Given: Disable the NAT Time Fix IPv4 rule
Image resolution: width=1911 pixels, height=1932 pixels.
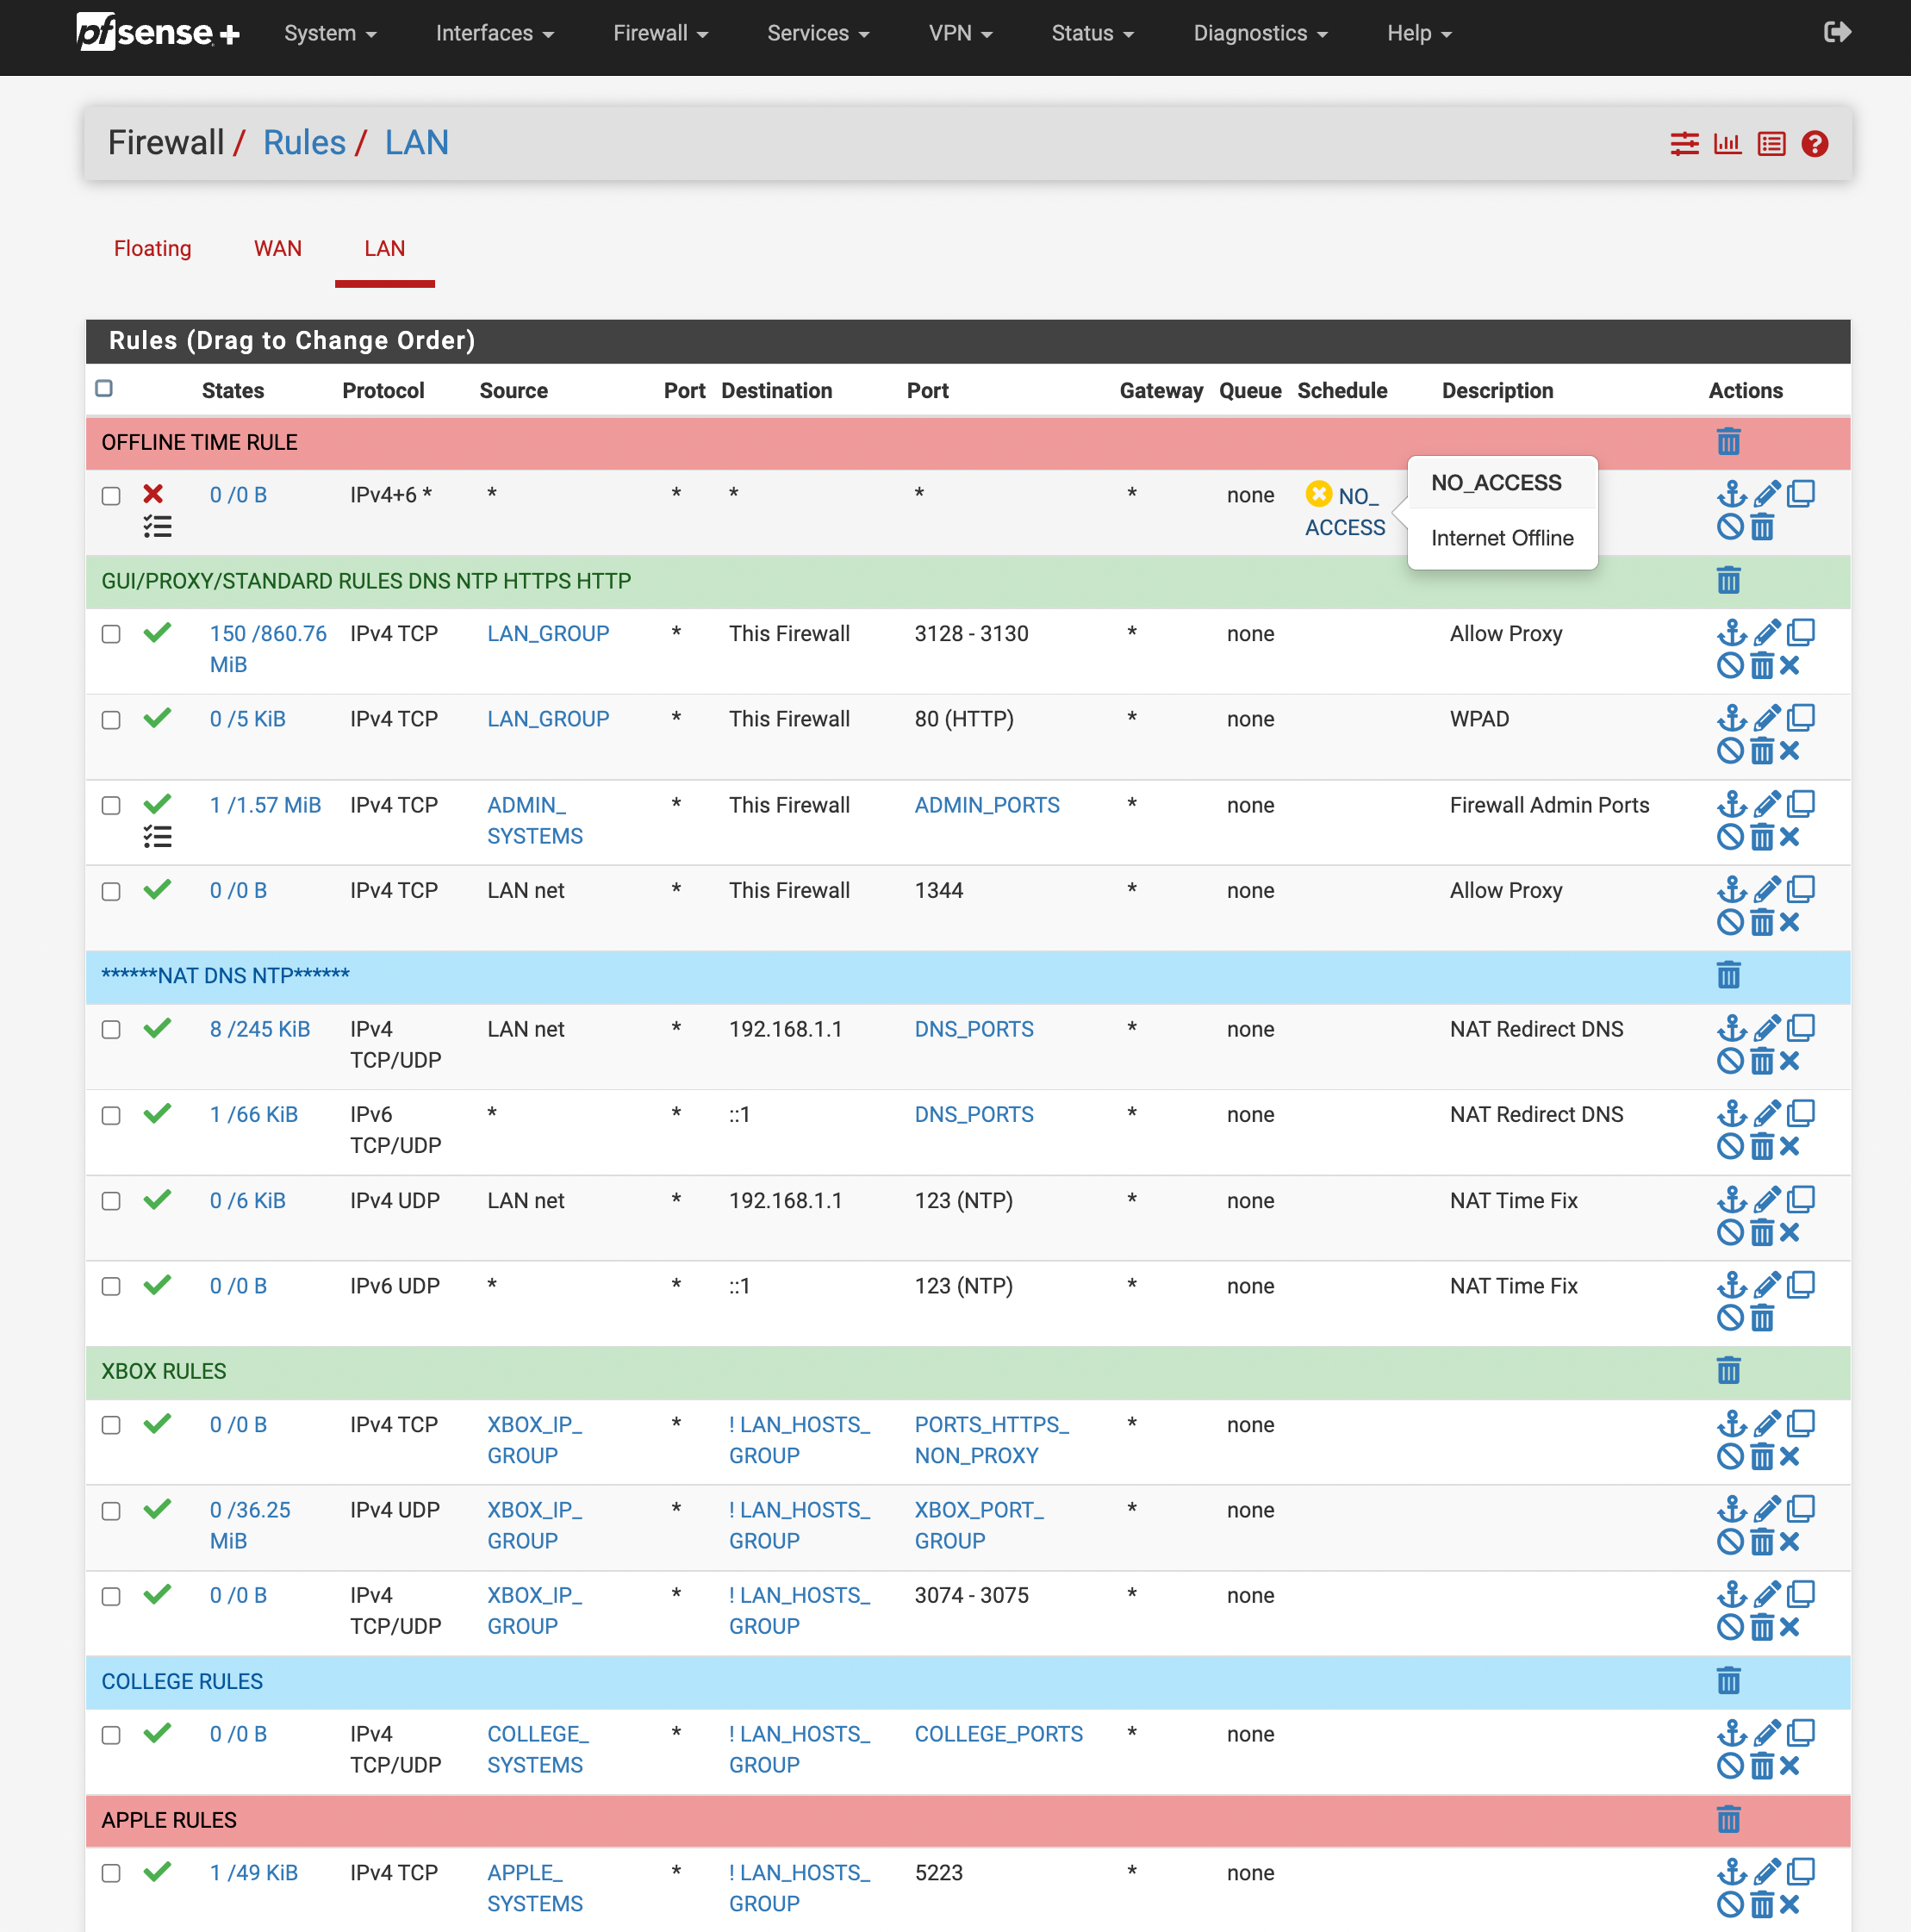Looking at the screenshot, I should tap(1730, 1232).
